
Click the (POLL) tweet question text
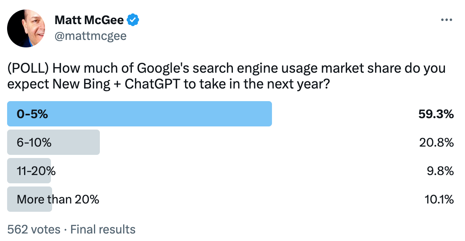(x=226, y=76)
